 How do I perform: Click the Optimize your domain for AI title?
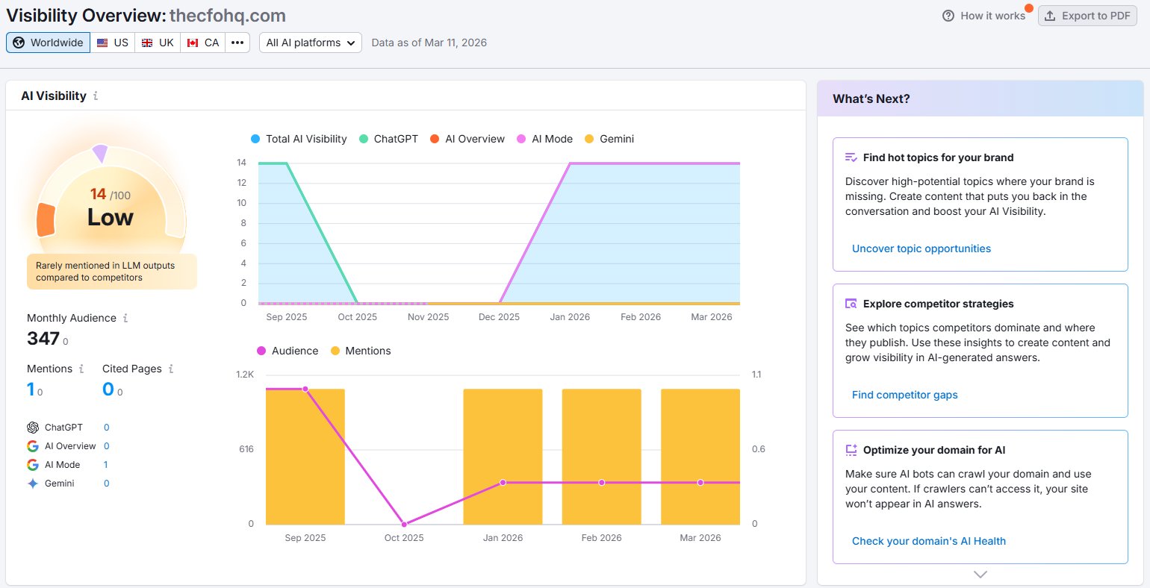coord(934,450)
